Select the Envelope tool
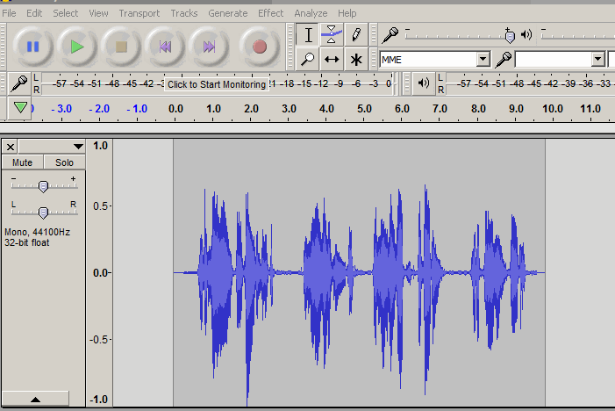 [332, 35]
